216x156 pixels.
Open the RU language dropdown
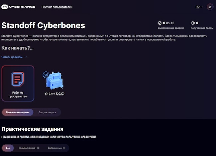click(199, 7)
